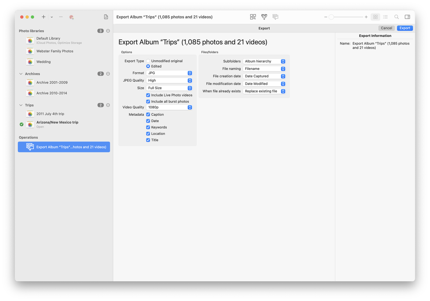The height and width of the screenshot is (301, 430).
Task: Open the Format JPG dropdown
Action: [x=169, y=73]
